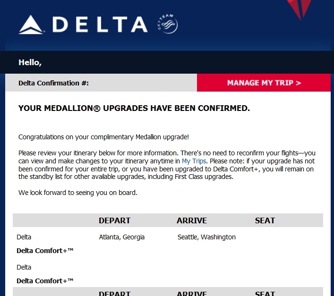The width and height of the screenshot is (334, 296).
Task: Open Manage My Trip
Action: [264, 83]
